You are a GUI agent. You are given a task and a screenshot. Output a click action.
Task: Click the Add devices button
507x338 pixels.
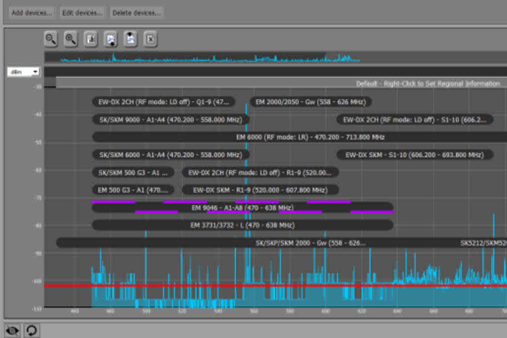click(x=32, y=13)
